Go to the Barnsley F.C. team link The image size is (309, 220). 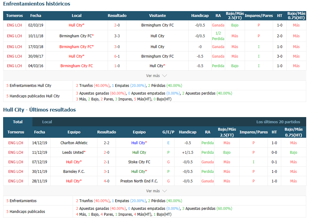pyautogui.click(x=74, y=171)
